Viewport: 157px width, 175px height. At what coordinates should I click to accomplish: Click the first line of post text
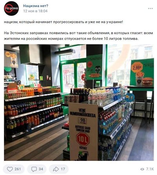(64, 22)
